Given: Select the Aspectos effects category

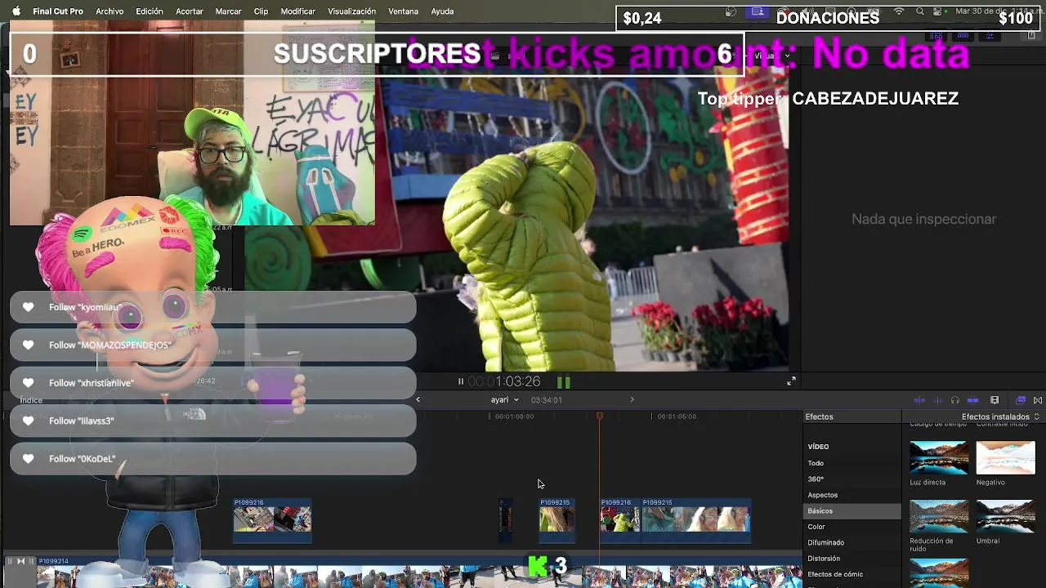Looking at the screenshot, I should tap(822, 495).
